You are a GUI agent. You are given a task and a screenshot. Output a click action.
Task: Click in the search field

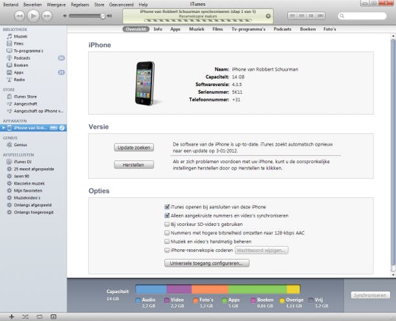click(x=362, y=16)
